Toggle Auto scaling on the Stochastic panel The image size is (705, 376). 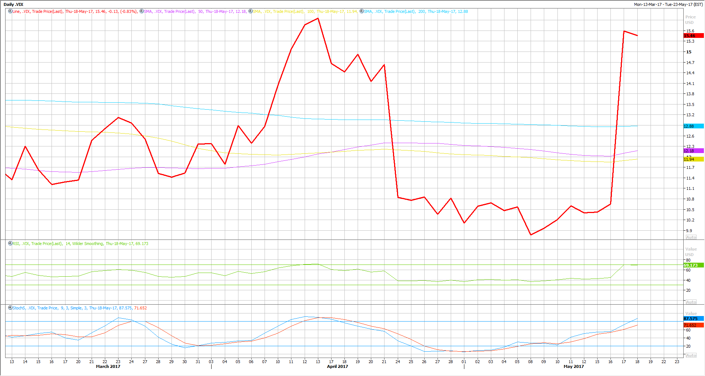(x=691, y=355)
